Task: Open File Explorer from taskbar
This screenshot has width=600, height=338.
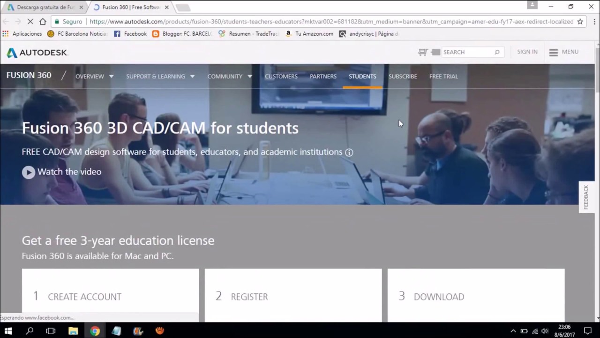Action: [x=73, y=331]
